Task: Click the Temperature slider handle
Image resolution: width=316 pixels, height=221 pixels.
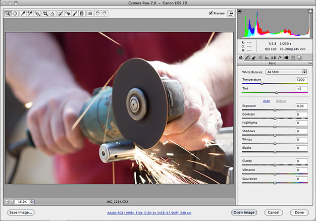Action: pyautogui.click(x=262, y=84)
